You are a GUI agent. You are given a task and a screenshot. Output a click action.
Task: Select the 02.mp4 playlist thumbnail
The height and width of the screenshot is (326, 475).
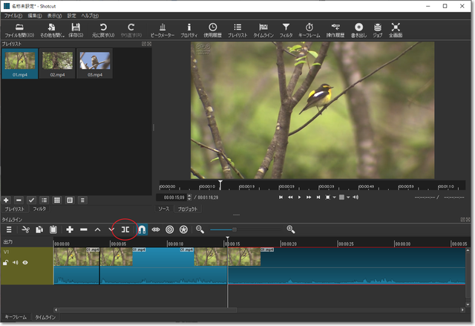pos(57,62)
